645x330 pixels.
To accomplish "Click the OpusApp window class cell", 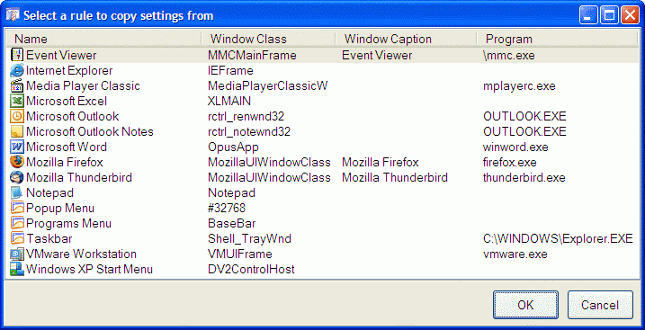I will click(233, 147).
